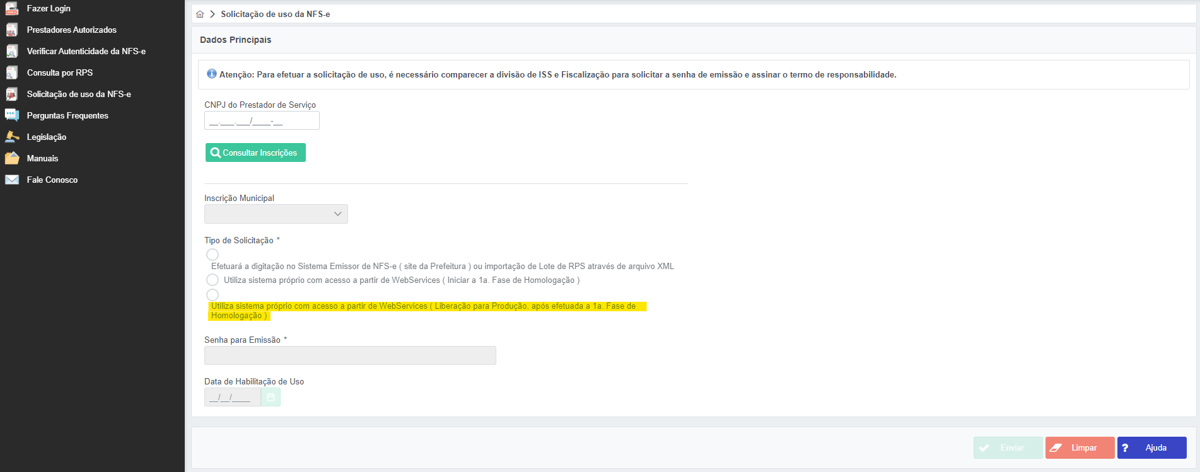Click the Fazer Login sidebar icon
This screenshot has width=1200, height=472.
(x=12, y=9)
